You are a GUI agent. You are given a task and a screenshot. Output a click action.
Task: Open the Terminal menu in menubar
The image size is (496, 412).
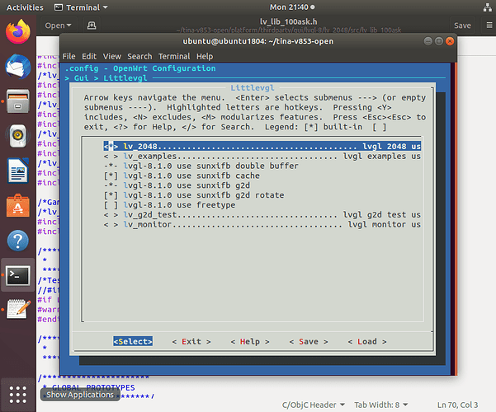click(174, 56)
